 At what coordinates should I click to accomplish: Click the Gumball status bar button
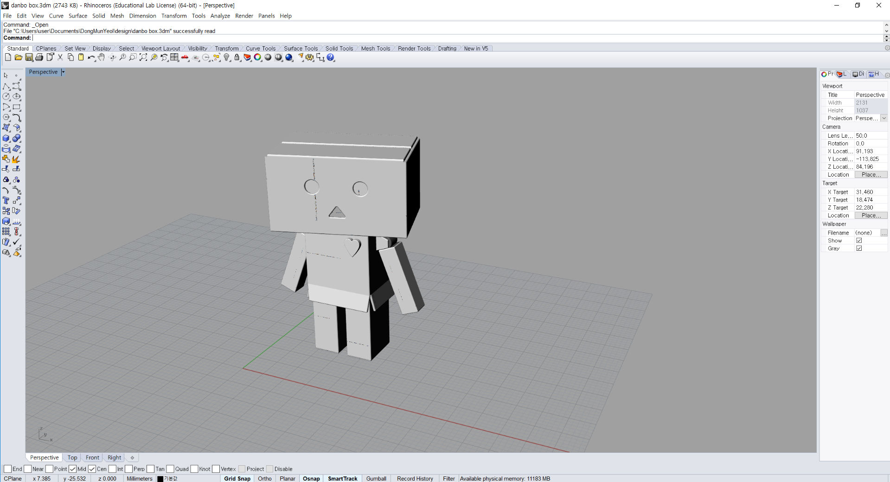pyautogui.click(x=376, y=479)
